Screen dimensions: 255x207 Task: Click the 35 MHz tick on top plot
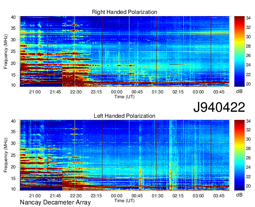(x=13, y=28)
